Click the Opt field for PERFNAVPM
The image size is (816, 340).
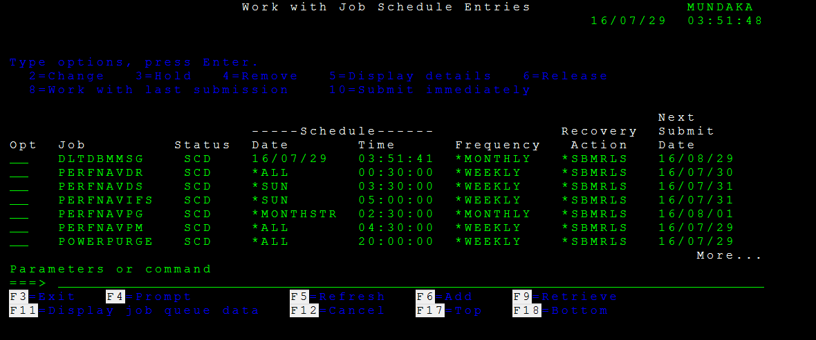[19, 228]
